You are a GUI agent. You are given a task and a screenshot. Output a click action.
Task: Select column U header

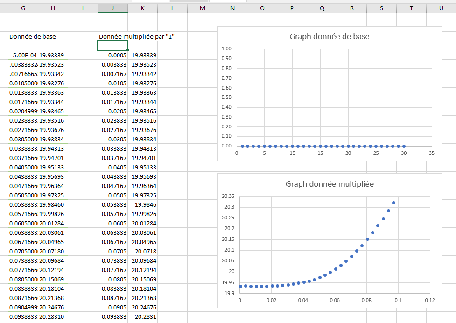(441, 8)
